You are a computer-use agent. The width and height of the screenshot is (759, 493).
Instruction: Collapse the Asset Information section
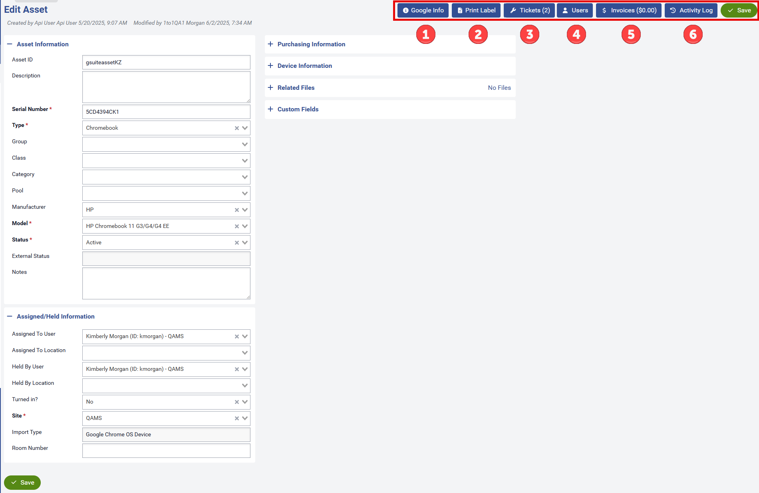click(10, 44)
